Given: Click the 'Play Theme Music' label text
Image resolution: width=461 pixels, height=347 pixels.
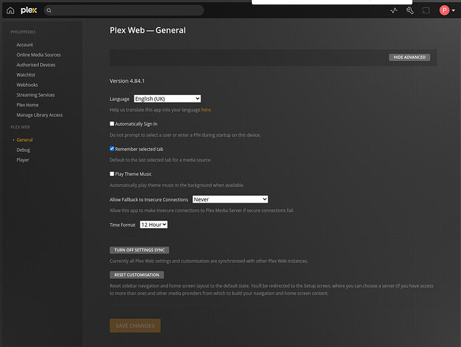Looking at the screenshot, I should coord(133,174).
